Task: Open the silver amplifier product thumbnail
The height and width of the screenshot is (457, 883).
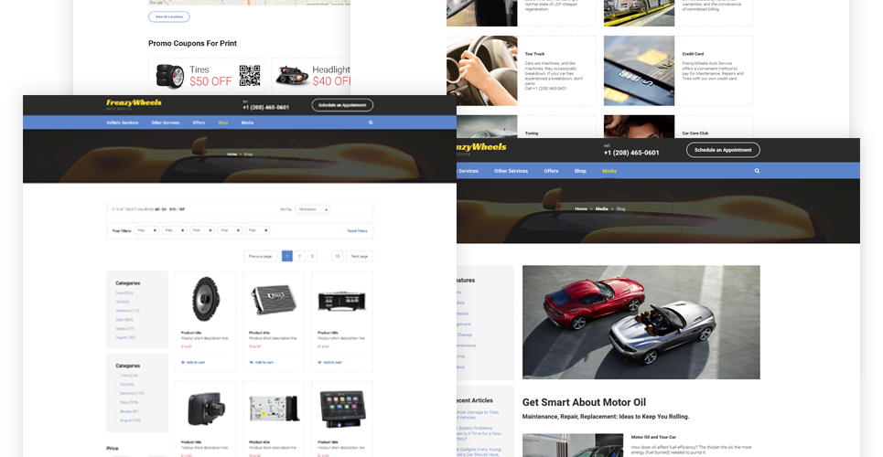Action: [274, 300]
